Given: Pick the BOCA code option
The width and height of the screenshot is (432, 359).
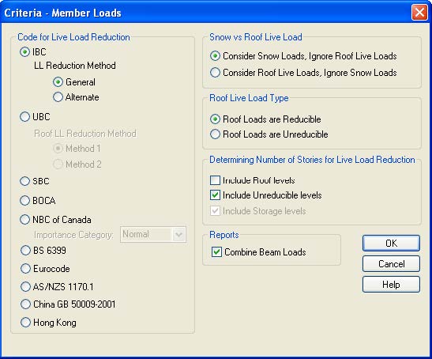Looking at the screenshot, I should (x=24, y=200).
